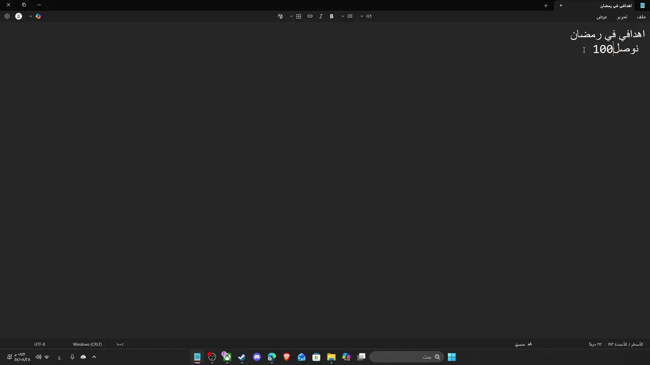Open the ملف (File) menu
Image resolution: width=650 pixels, height=365 pixels.
pyautogui.click(x=641, y=17)
